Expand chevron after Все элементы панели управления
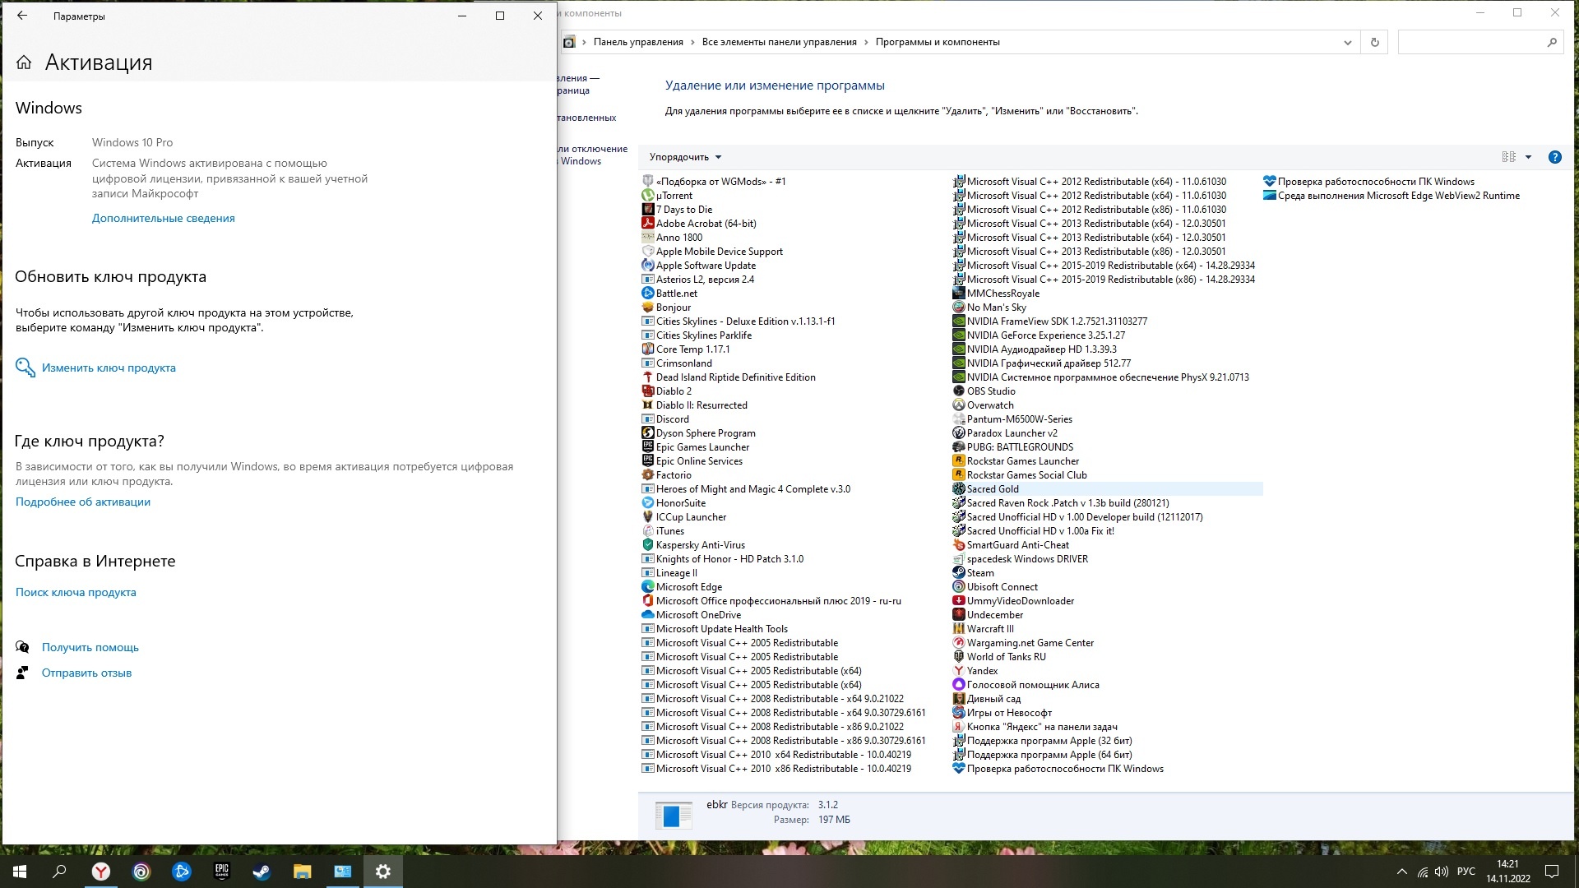The height and width of the screenshot is (888, 1579). 866,42
